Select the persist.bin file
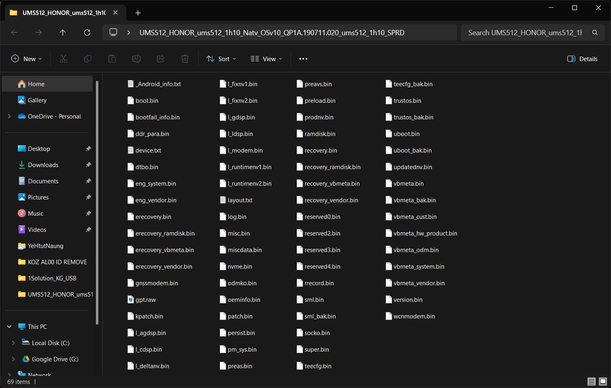 point(238,333)
